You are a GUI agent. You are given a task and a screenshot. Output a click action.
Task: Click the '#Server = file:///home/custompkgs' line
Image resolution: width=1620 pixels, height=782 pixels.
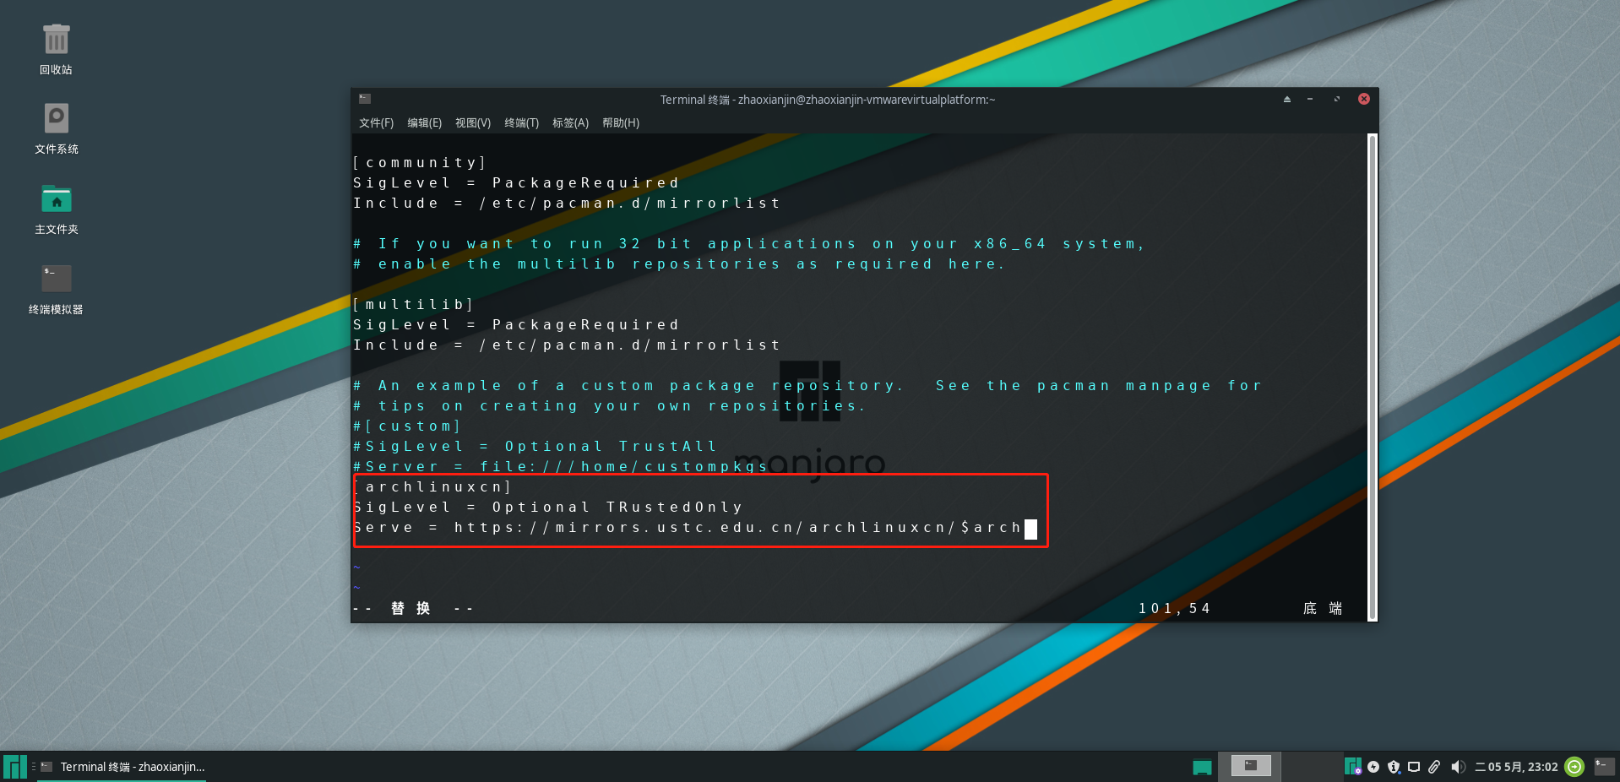click(560, 466)
